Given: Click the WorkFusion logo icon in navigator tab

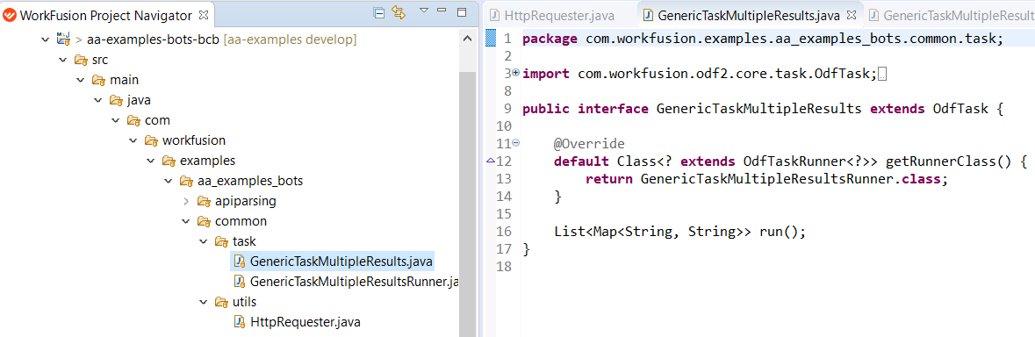Looking at the screenshot, I should tap(9, 14).
